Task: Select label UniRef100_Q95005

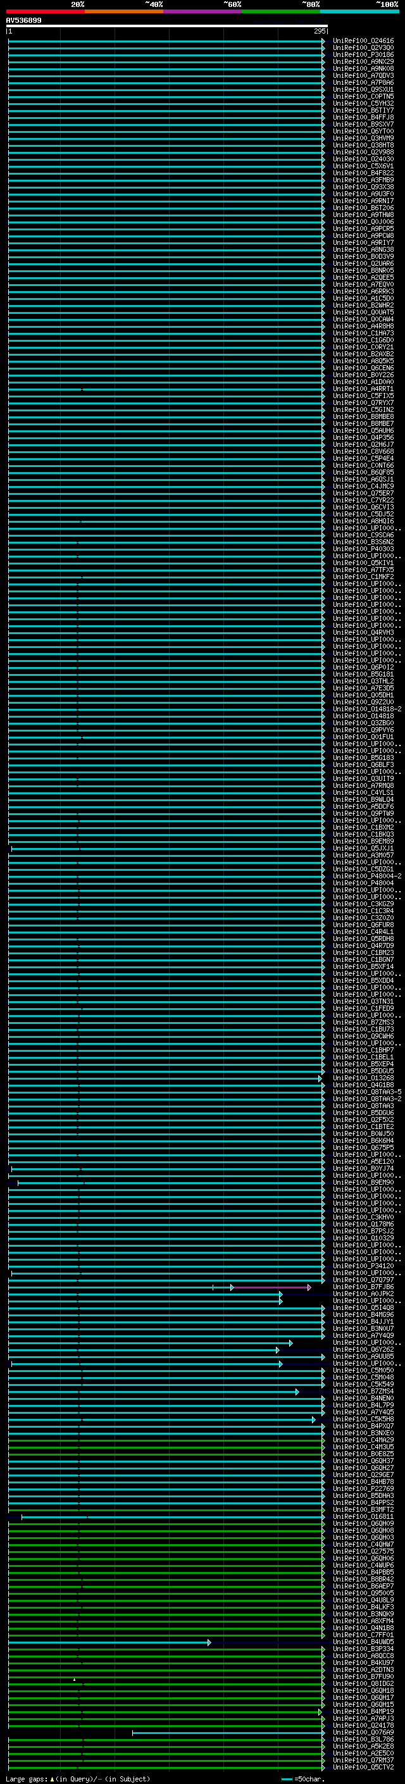Action: click(363, 1593)
